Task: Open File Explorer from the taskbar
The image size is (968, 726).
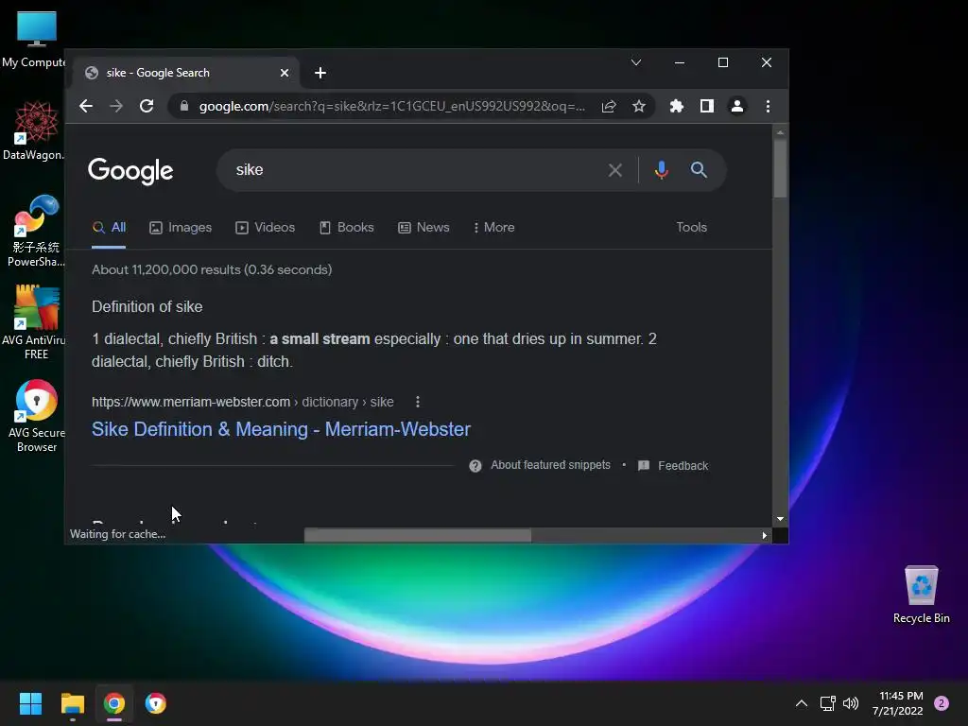Action: pos(72,703)
